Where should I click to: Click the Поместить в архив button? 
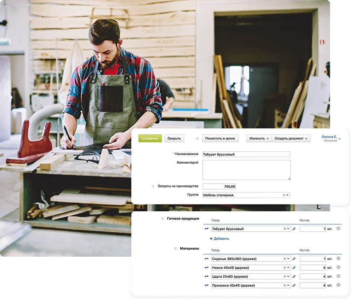pos(220,138)
